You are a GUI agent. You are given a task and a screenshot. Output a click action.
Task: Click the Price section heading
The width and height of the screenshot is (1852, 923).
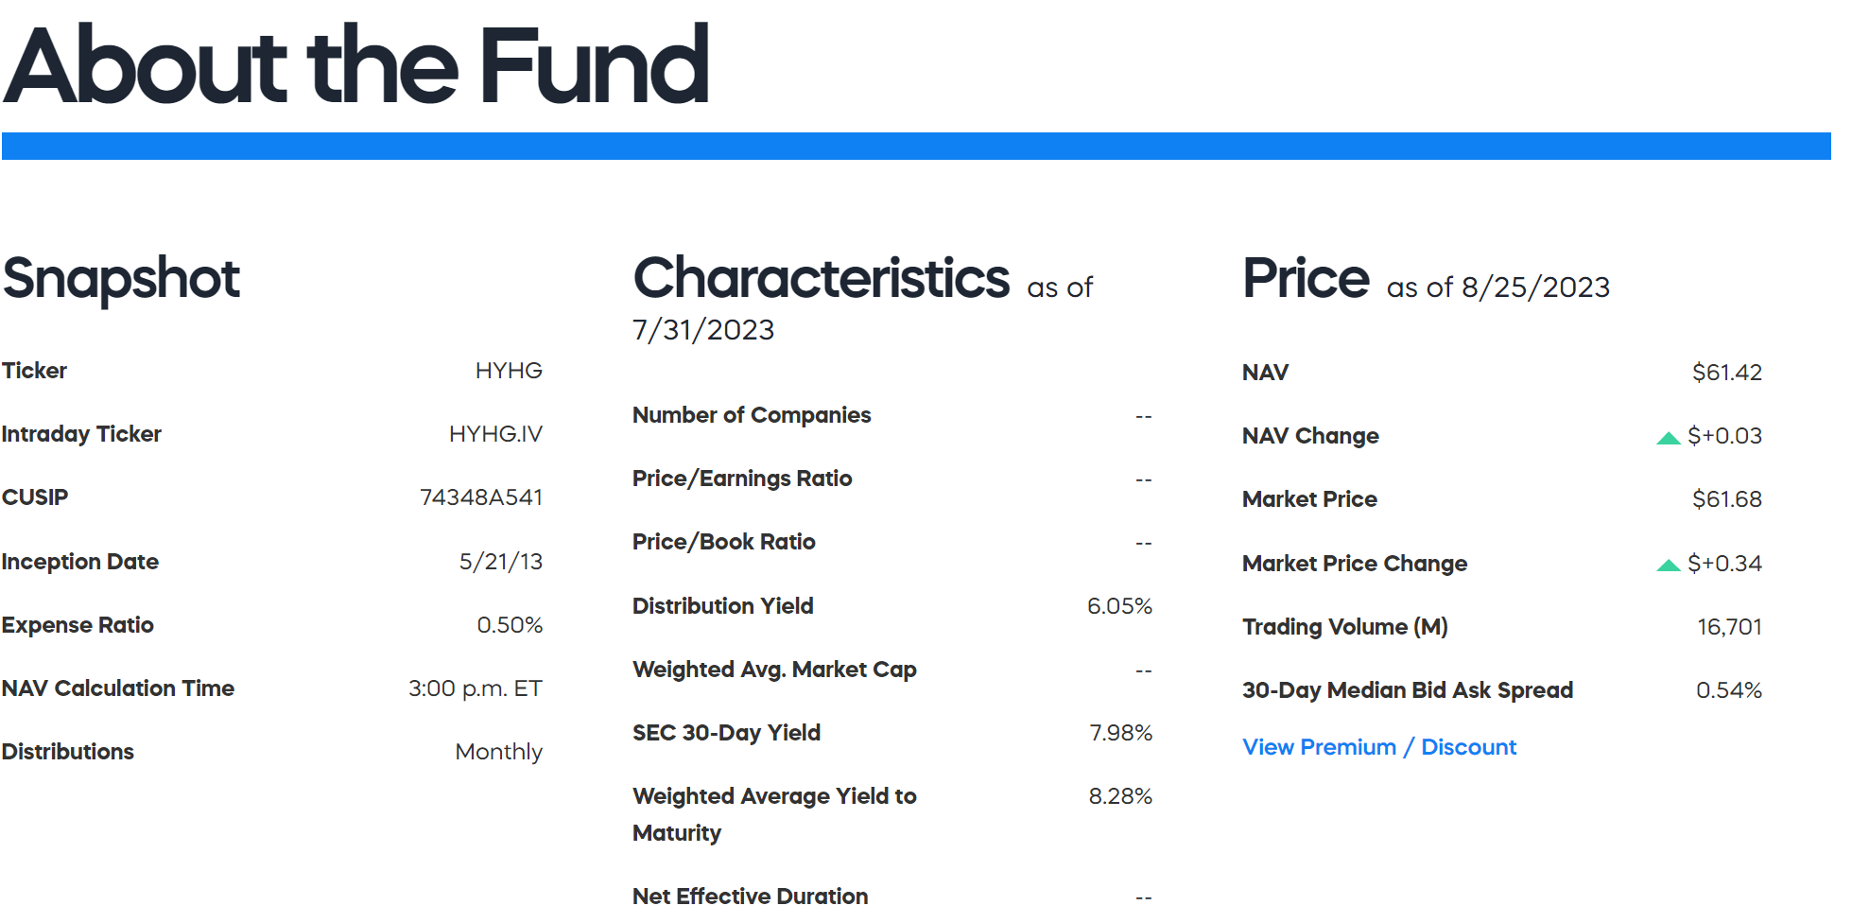pos(1306,277)
